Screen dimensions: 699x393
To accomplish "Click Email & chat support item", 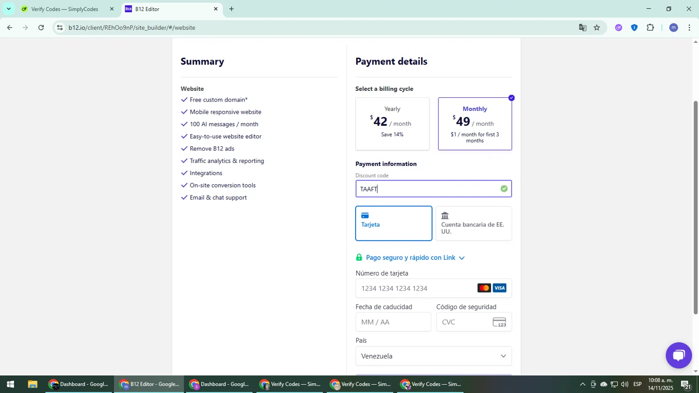I will point(218,197).
